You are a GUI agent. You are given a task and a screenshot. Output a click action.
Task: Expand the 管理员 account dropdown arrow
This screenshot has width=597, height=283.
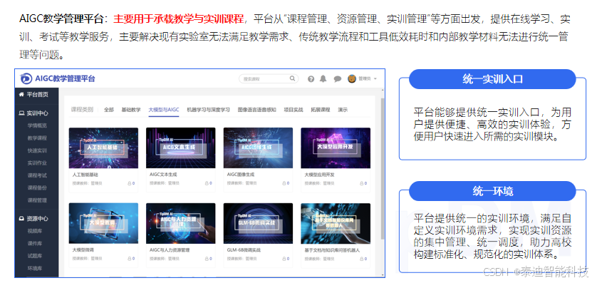coord(375,79)
